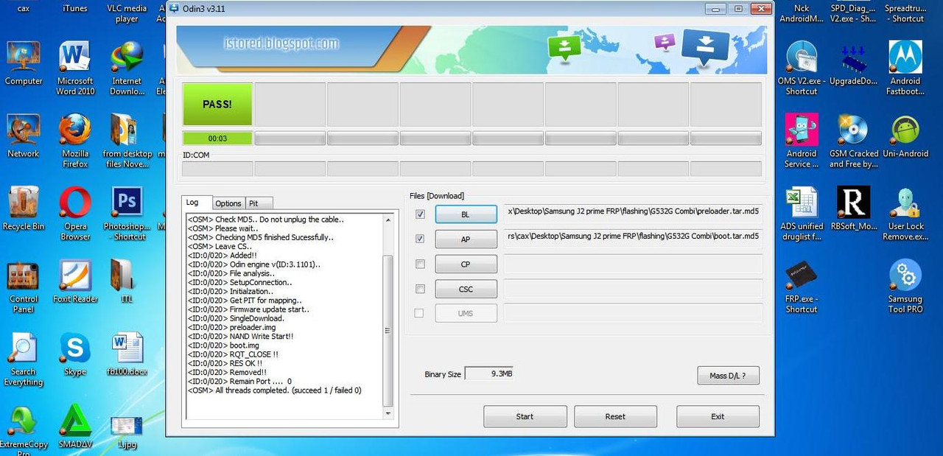Open GSM Cracked and Free icon

point(853,140)
